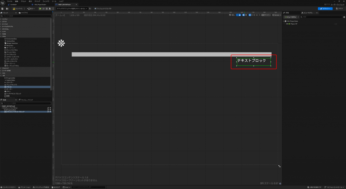
Task: Click the settings gear in the view model panel
Action: tap(344, 17)
